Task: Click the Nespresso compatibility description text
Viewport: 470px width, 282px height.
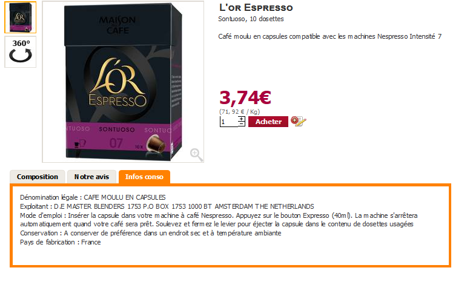Action: pos(329,36)
